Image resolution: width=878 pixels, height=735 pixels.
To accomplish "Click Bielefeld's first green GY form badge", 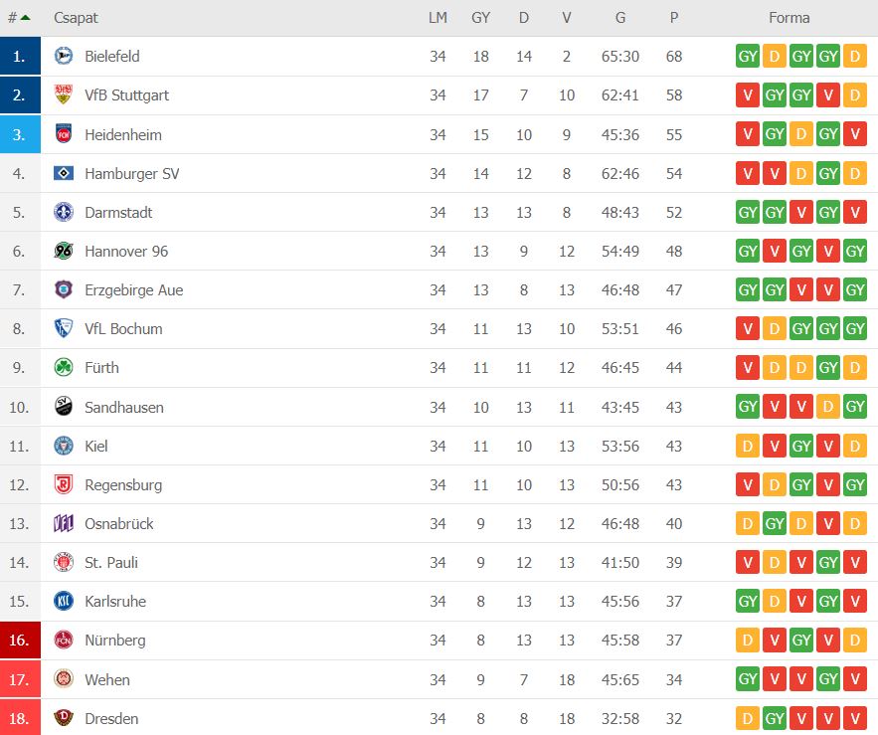I will [x=748, y=56].
